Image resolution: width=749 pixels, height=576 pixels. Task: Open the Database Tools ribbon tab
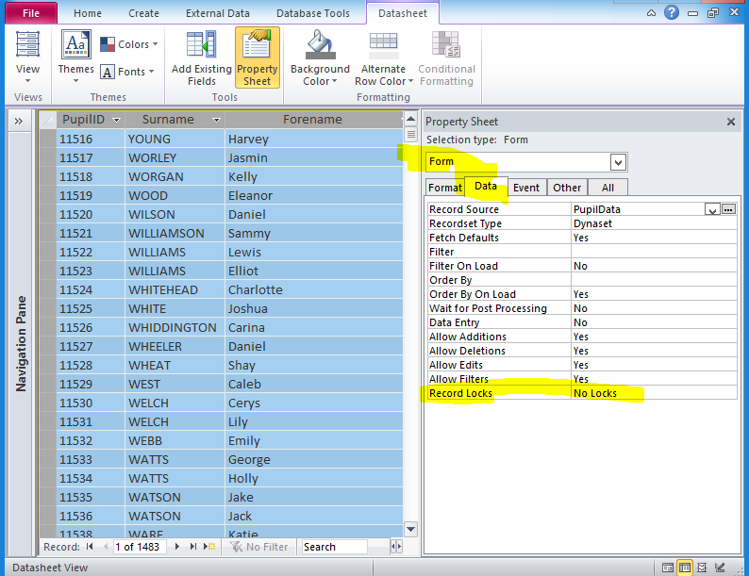pyautogui.click(x=312, y=13)
